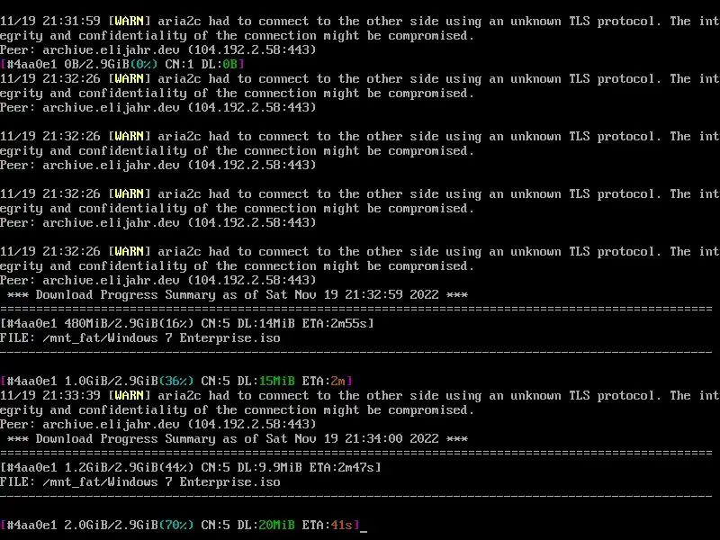The image size is (720, 540).
Task: Select the '2.0GiB/2.9GiB(70%)' progress line
Action: pos(180,525)
